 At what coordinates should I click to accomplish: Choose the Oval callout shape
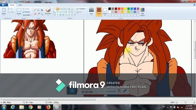tap(69, 15)
